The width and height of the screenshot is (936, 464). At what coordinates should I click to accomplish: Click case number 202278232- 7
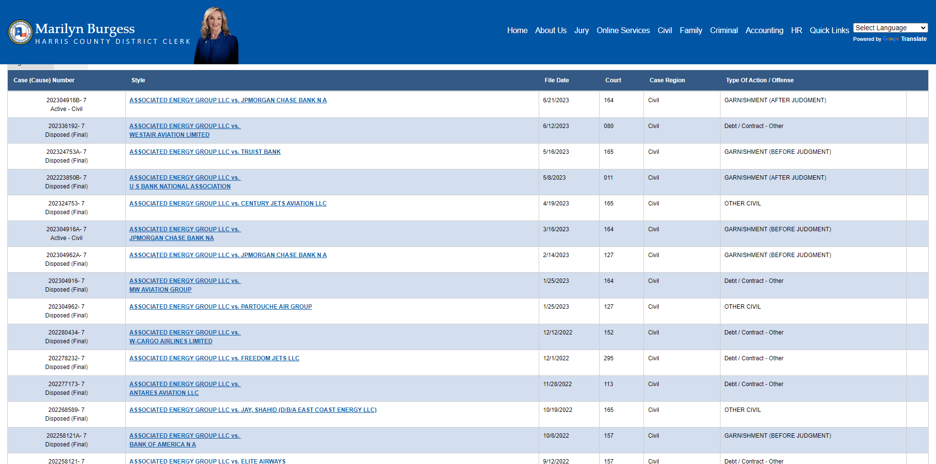[66, 358]
